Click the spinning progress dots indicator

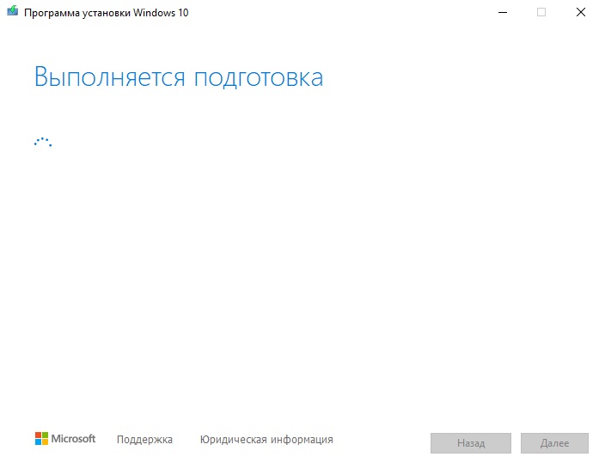point(43,142)
